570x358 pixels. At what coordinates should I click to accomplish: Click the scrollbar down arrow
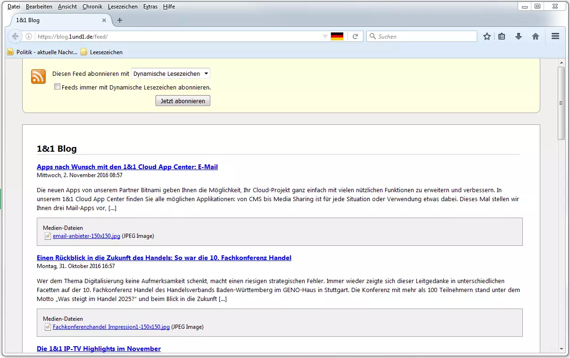point(561,349)
